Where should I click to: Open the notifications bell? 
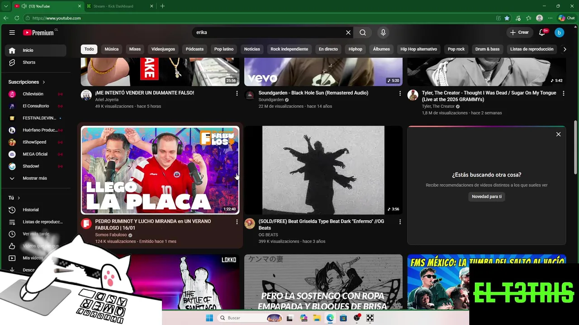[x=543, y=32]
